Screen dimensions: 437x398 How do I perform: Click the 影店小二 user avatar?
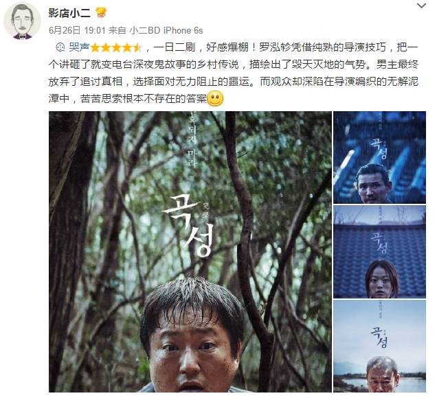[22, 21]
